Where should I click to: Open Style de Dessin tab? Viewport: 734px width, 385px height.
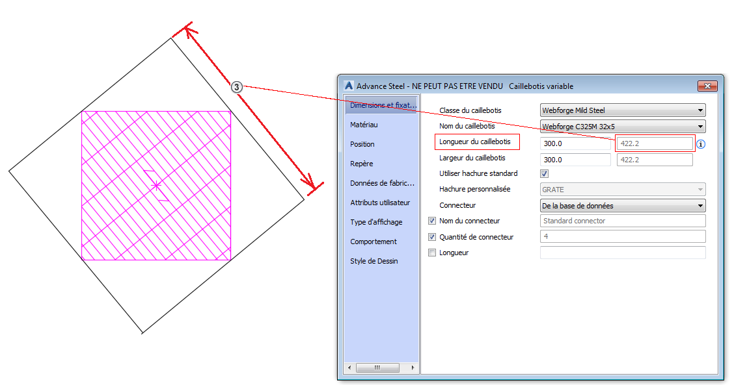[374, 261]
